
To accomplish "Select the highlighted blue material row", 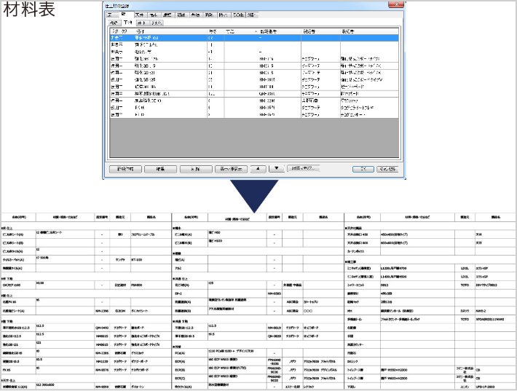I will [x=254, y=38].
